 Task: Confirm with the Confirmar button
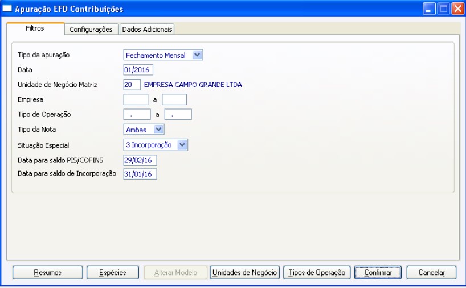[x=378, y=273]
